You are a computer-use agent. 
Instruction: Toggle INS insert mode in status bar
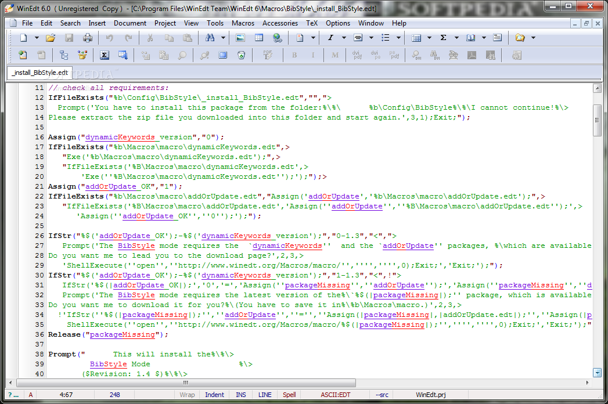click(x=241, y=395)
